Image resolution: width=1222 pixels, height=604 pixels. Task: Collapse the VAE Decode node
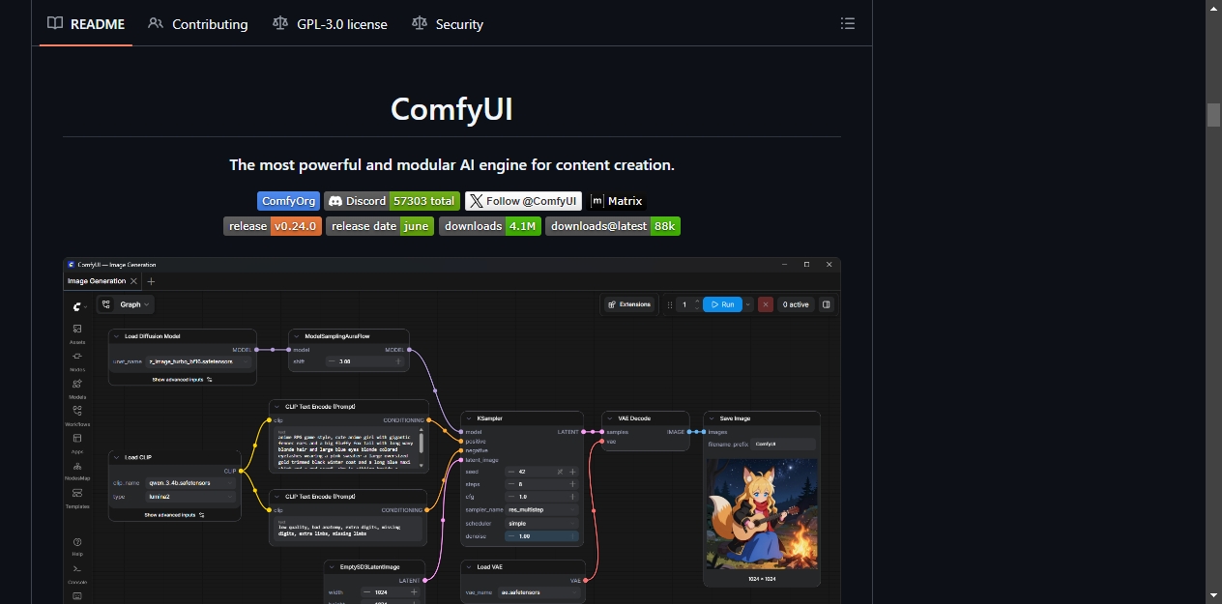point(611,418)
